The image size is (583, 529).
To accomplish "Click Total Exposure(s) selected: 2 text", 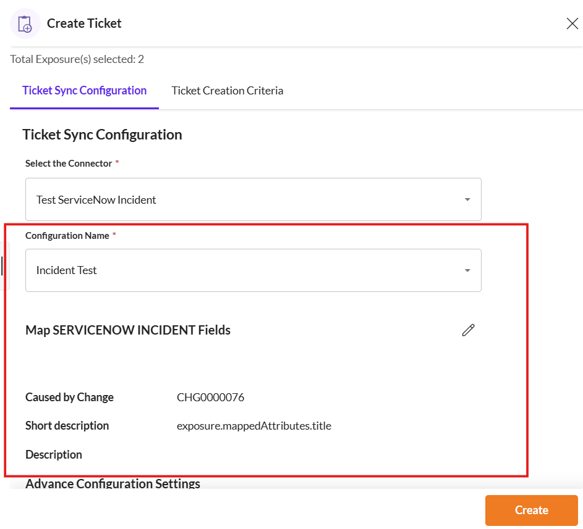I will [x=77, y=59].
